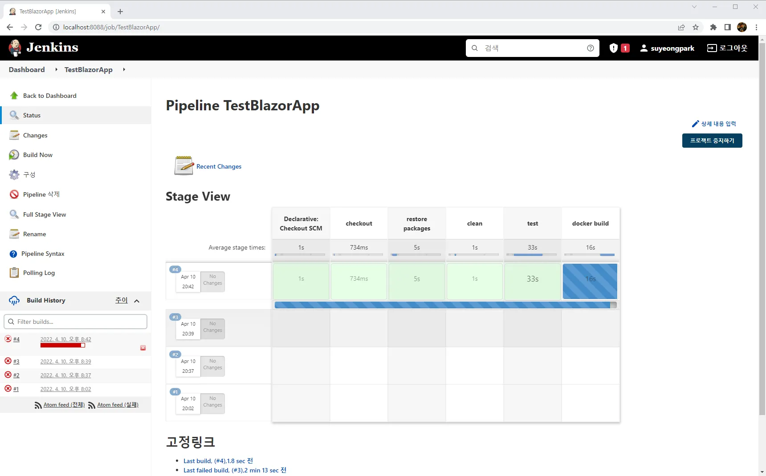Open Pipeline Syntax from sidebar
Screen dimensions: 766x476
pyautogui.click(x=43, y=254)
